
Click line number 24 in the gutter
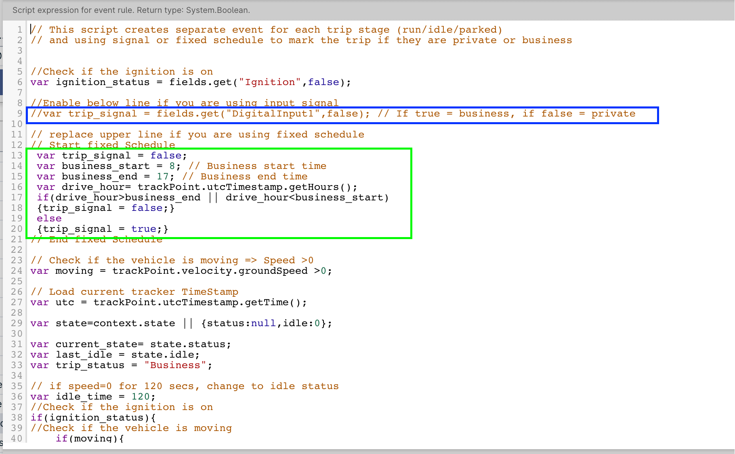pos(17,271)
